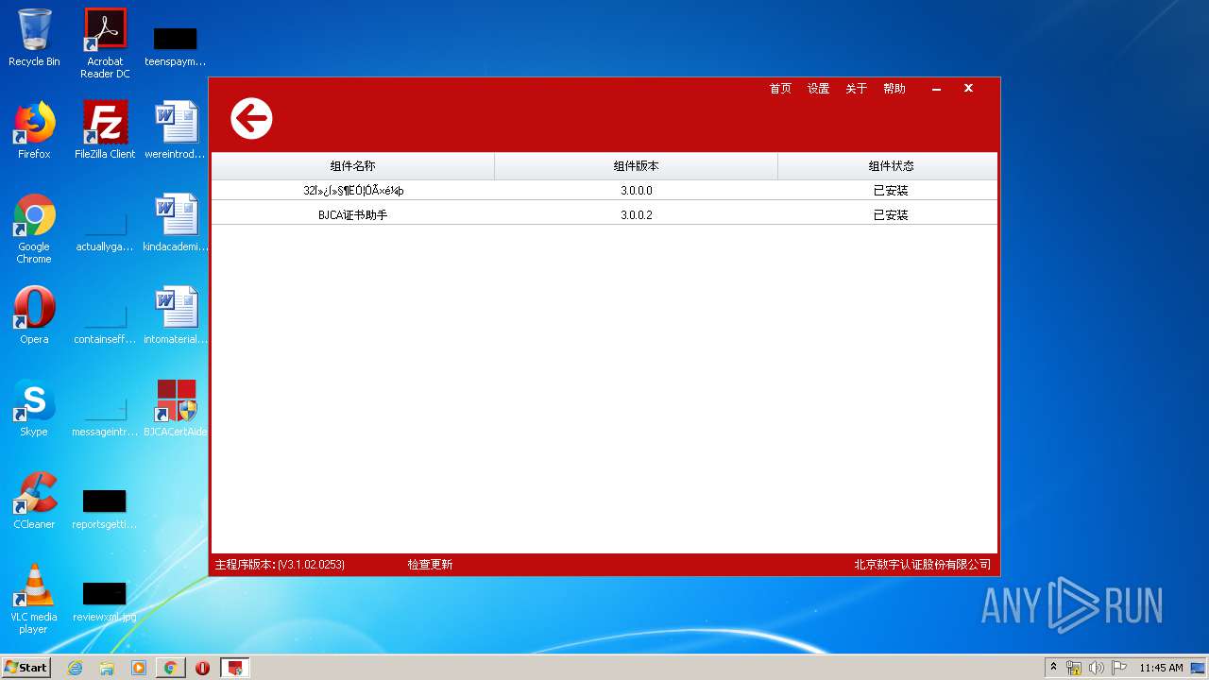Screen dimensions: 1209x680
Task: Show hidden system tray icons
Action: coord(1053,668)
